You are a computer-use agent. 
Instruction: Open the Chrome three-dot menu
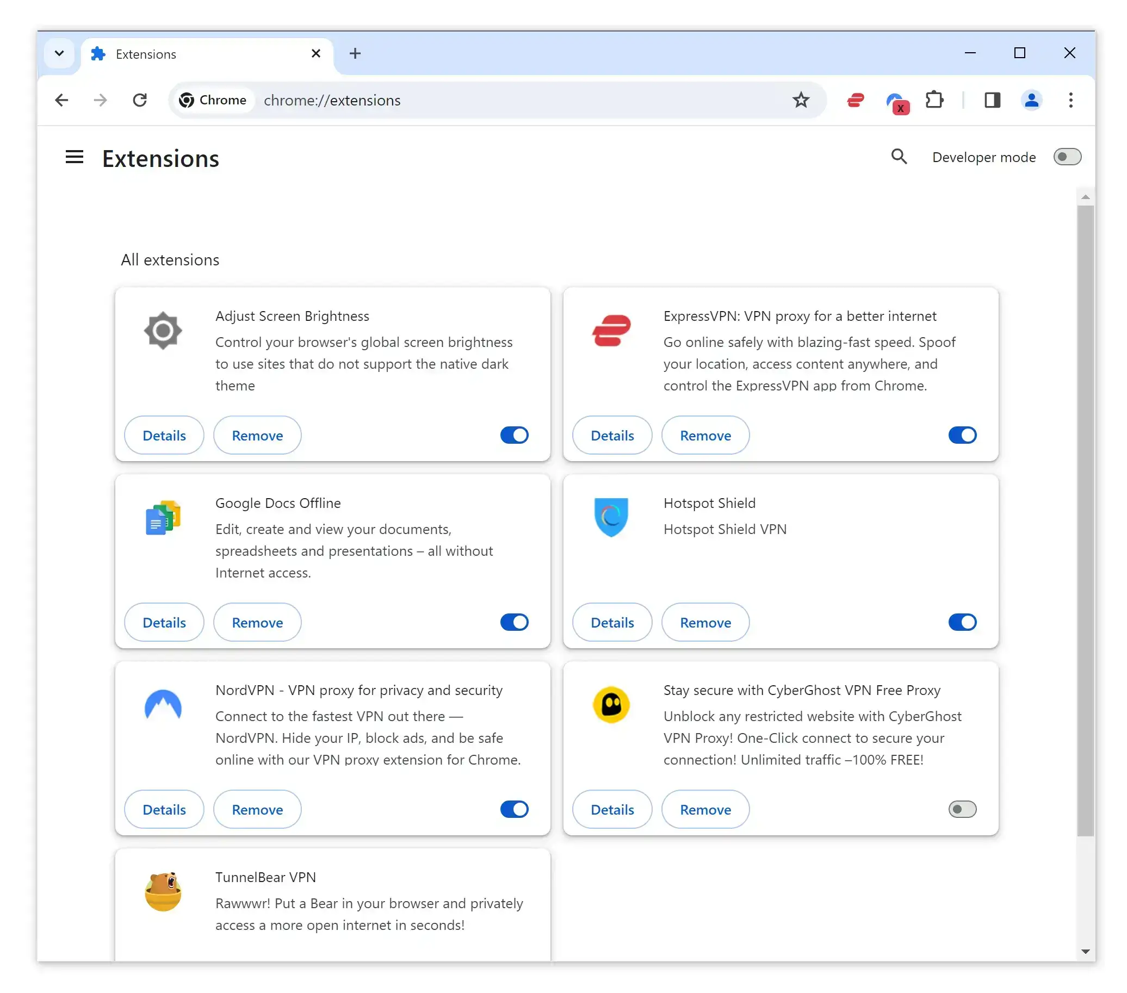[x=1071, y=100]
